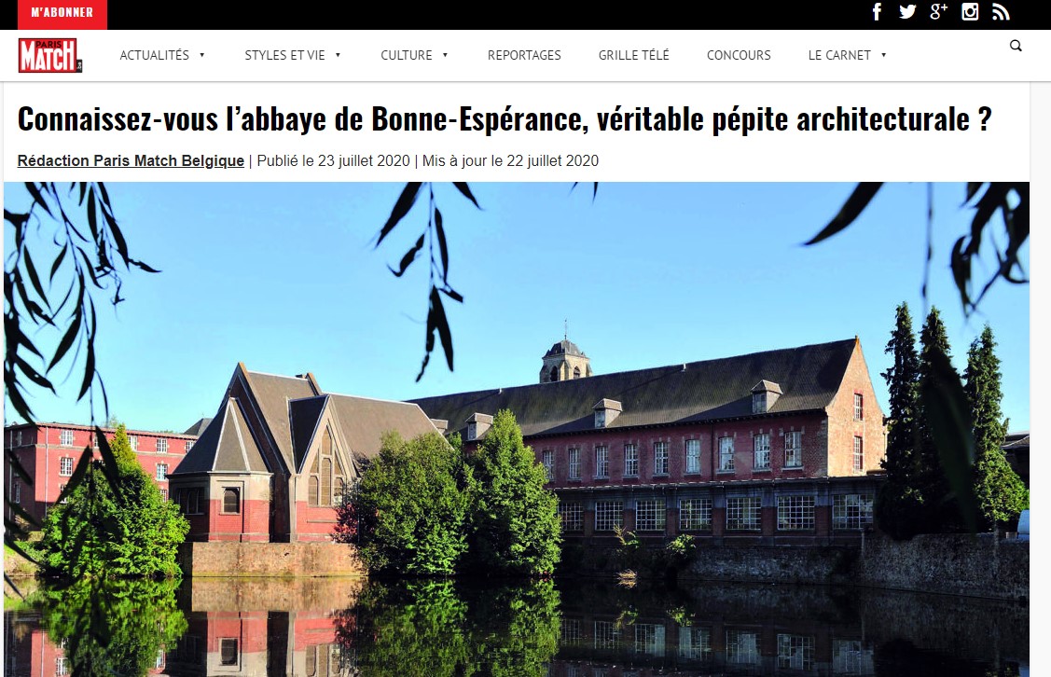Viewport: 1051px width, 677px height.
Task: Open the Grille Télé menu item
Action: [633, 55]
